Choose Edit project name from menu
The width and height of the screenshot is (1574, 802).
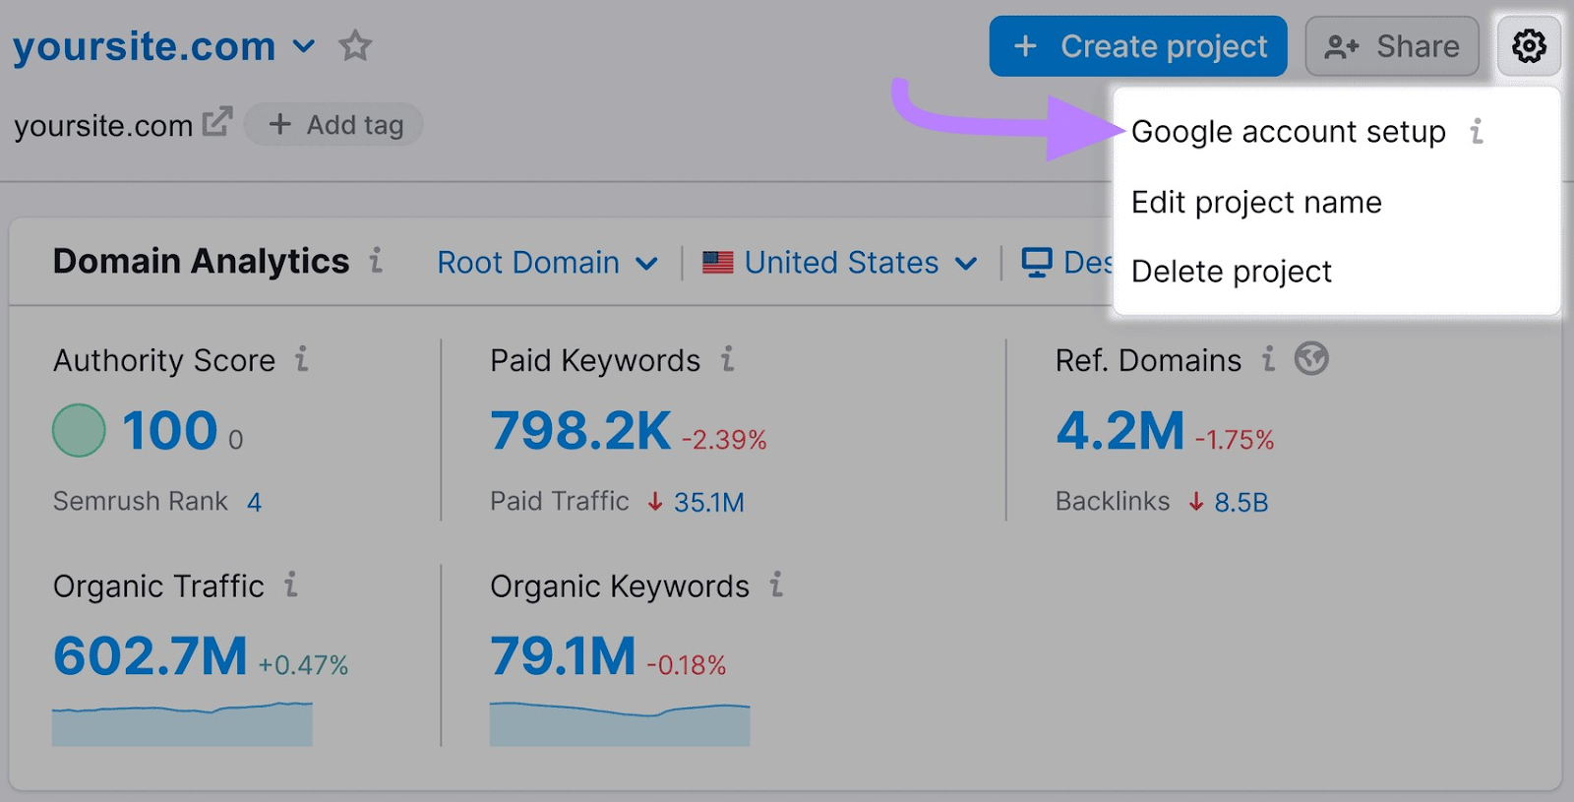pos(1256,203)
